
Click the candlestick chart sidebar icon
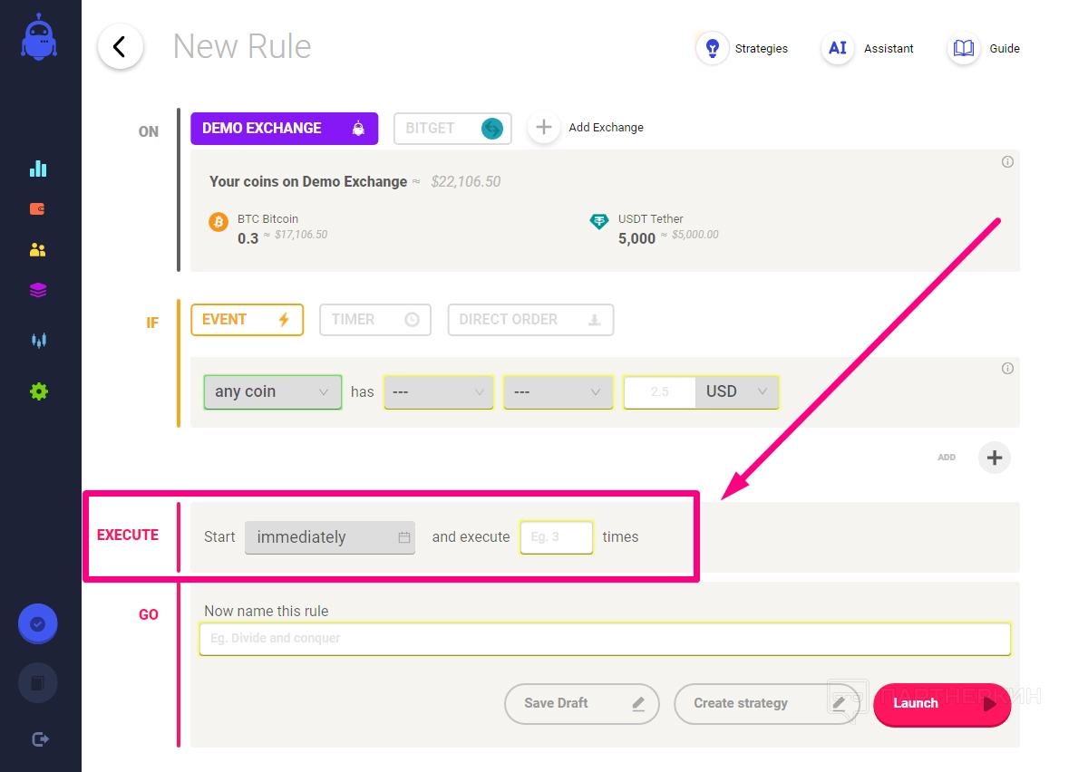[38, 341]
